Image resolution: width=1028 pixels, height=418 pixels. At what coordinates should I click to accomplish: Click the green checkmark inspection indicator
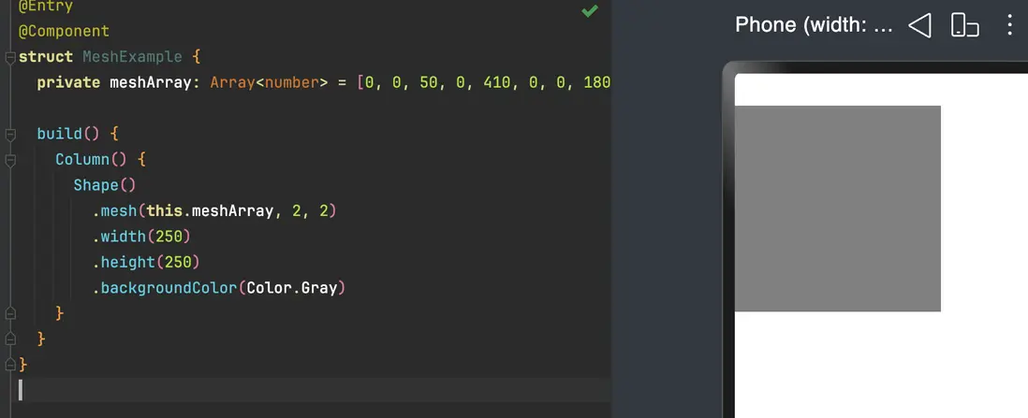coord(590,10)
